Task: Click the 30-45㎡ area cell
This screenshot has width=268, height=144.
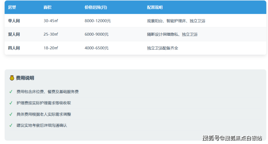Action: [x=51, y=21]
